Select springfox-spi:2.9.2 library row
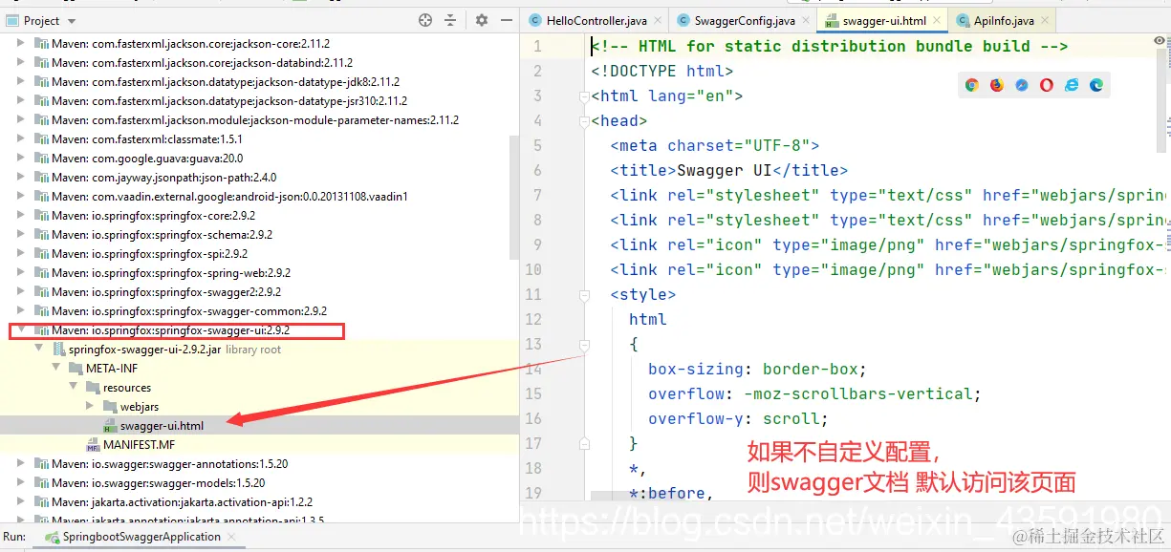Viewport: 1171px width, 552px height. [260, 254]
